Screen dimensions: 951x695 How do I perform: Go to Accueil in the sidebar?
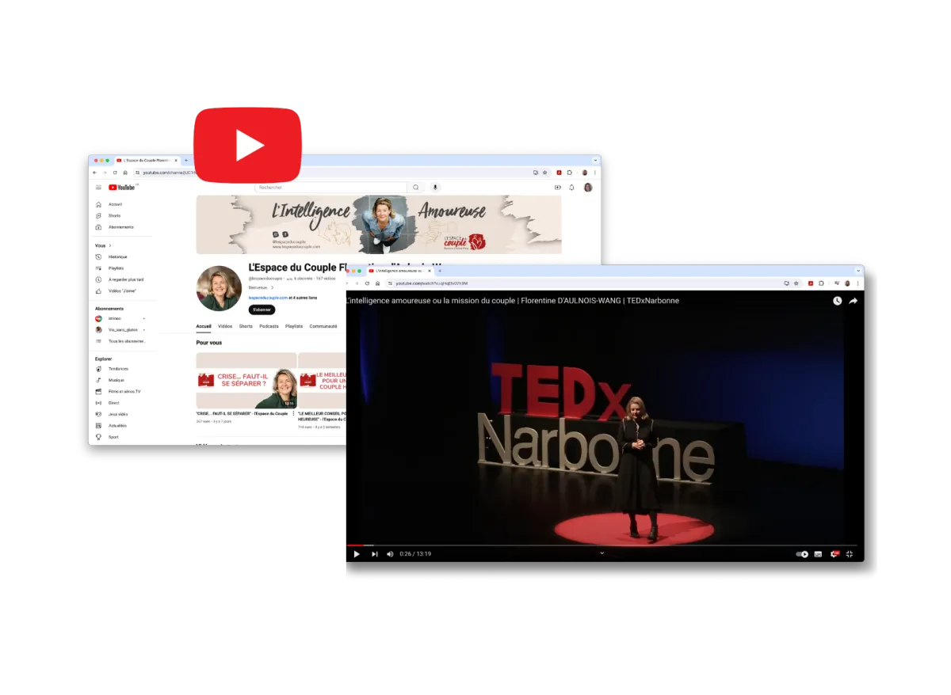pyautogui.click(x=115, y=204)
